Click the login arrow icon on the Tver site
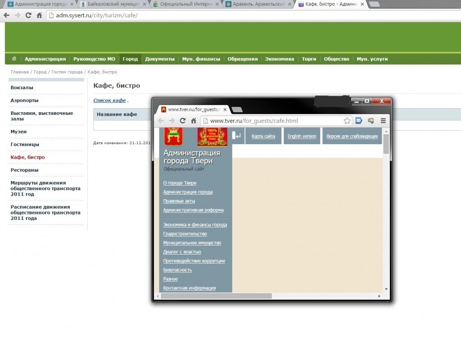 pos(237,136)
